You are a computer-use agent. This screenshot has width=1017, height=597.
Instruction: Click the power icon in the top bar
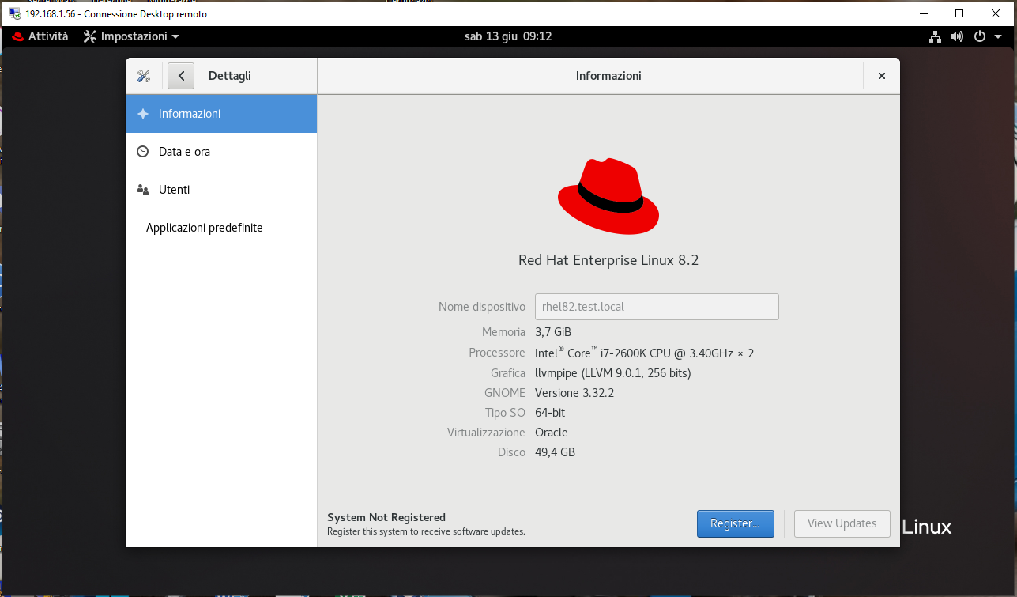979,36
